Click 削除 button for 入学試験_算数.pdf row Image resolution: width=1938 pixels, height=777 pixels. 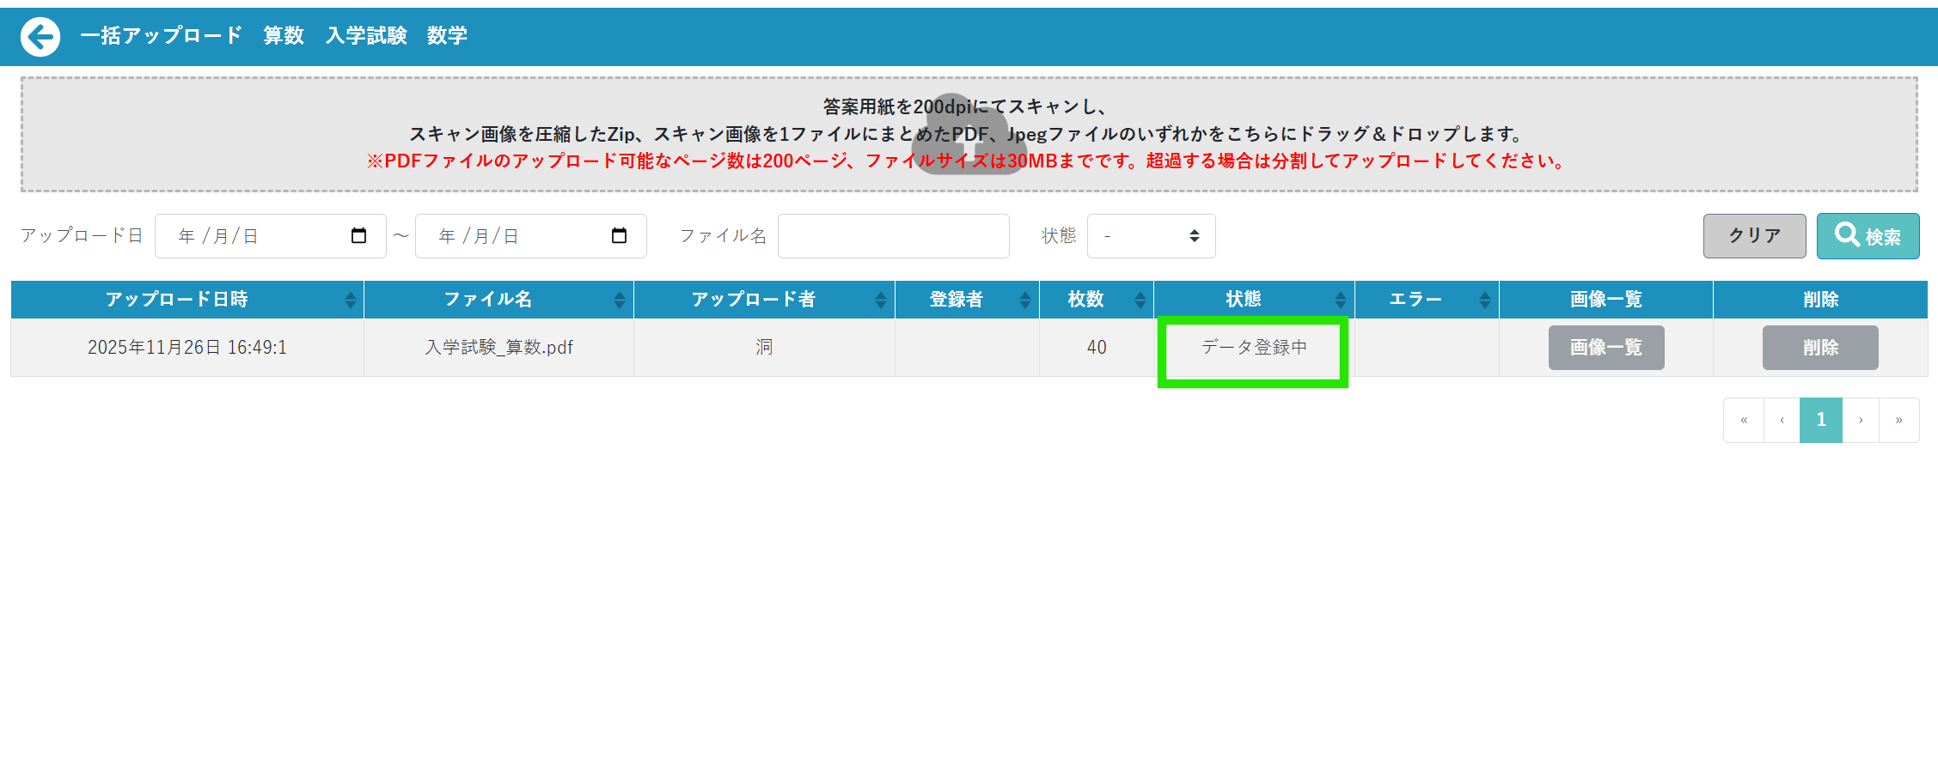(x=1819, y=348)
